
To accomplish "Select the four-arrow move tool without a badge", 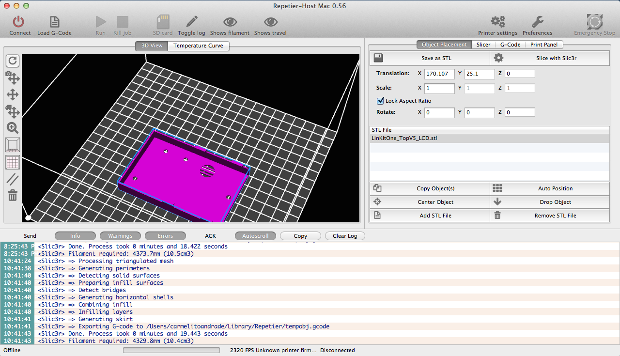I will pos(13,95).
